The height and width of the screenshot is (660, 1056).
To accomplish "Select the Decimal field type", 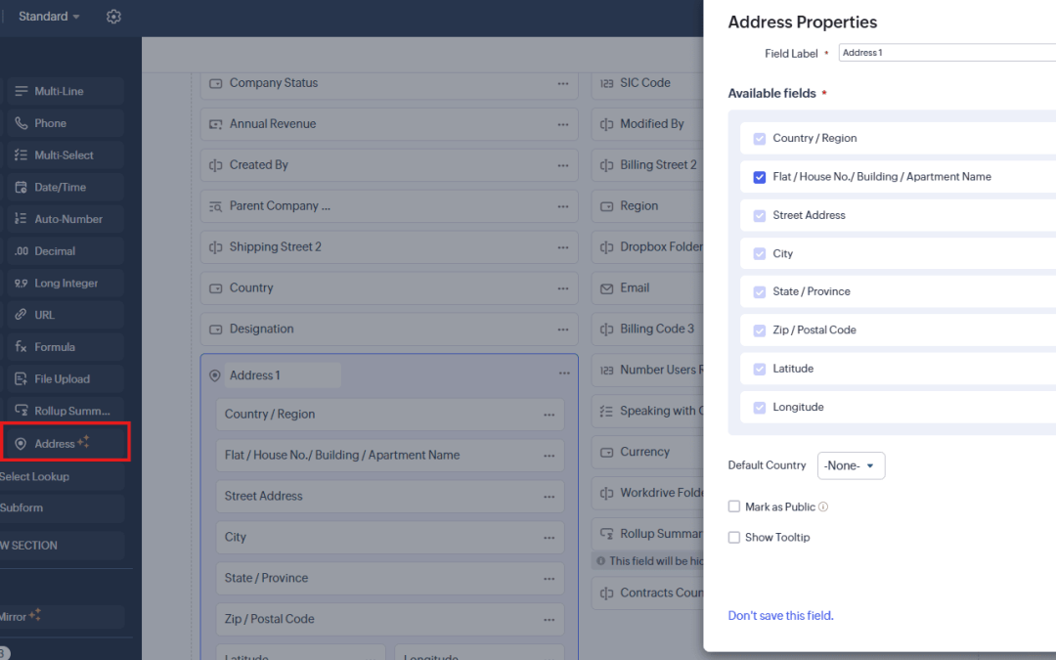I will pos(66,251).
